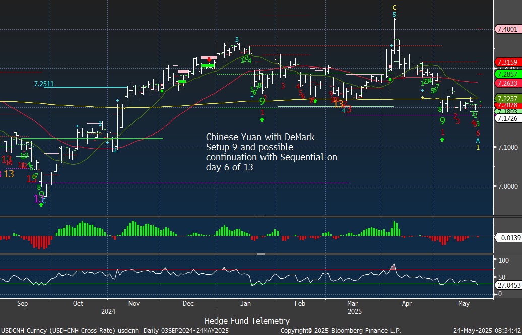Click the Jan month label on time axis
Image resolution: width=522 pixels, height=335 pixels.
click(245, 303)
